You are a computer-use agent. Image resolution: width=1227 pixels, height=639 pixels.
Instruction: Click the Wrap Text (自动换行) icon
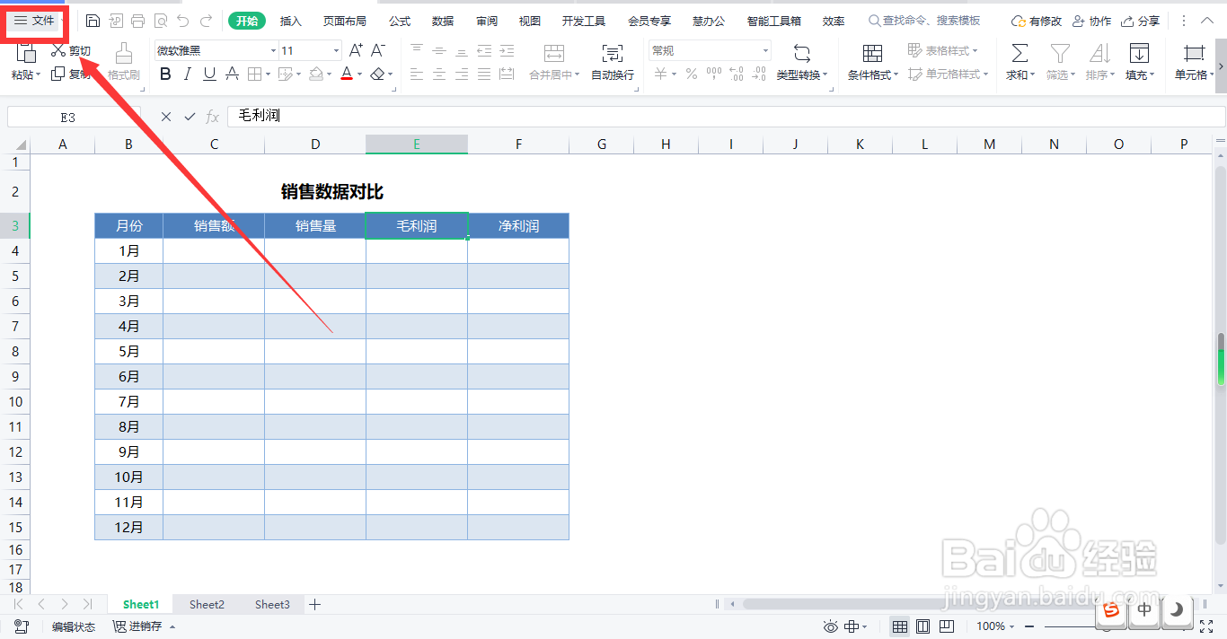click(613, 53)
